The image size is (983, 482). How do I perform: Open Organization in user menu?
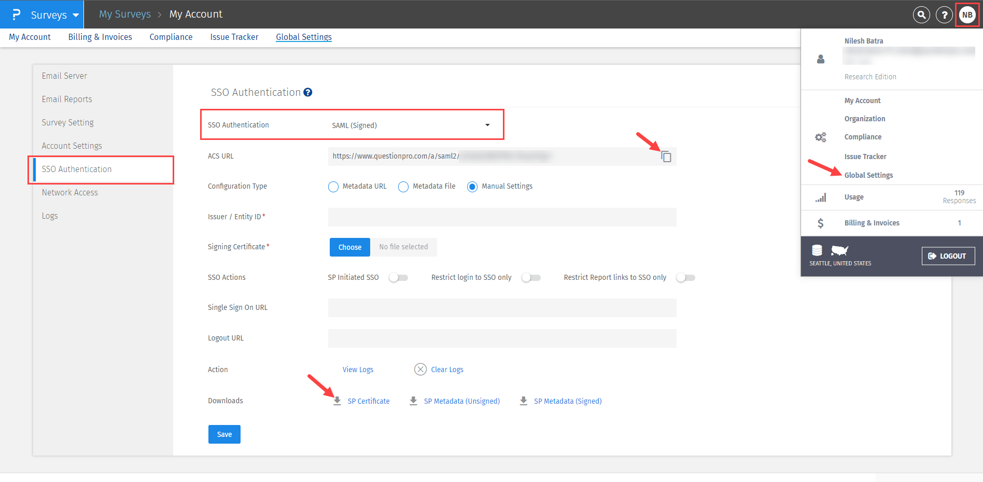[865, 119]
